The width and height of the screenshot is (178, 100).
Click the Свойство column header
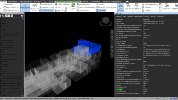pos(129,19)
